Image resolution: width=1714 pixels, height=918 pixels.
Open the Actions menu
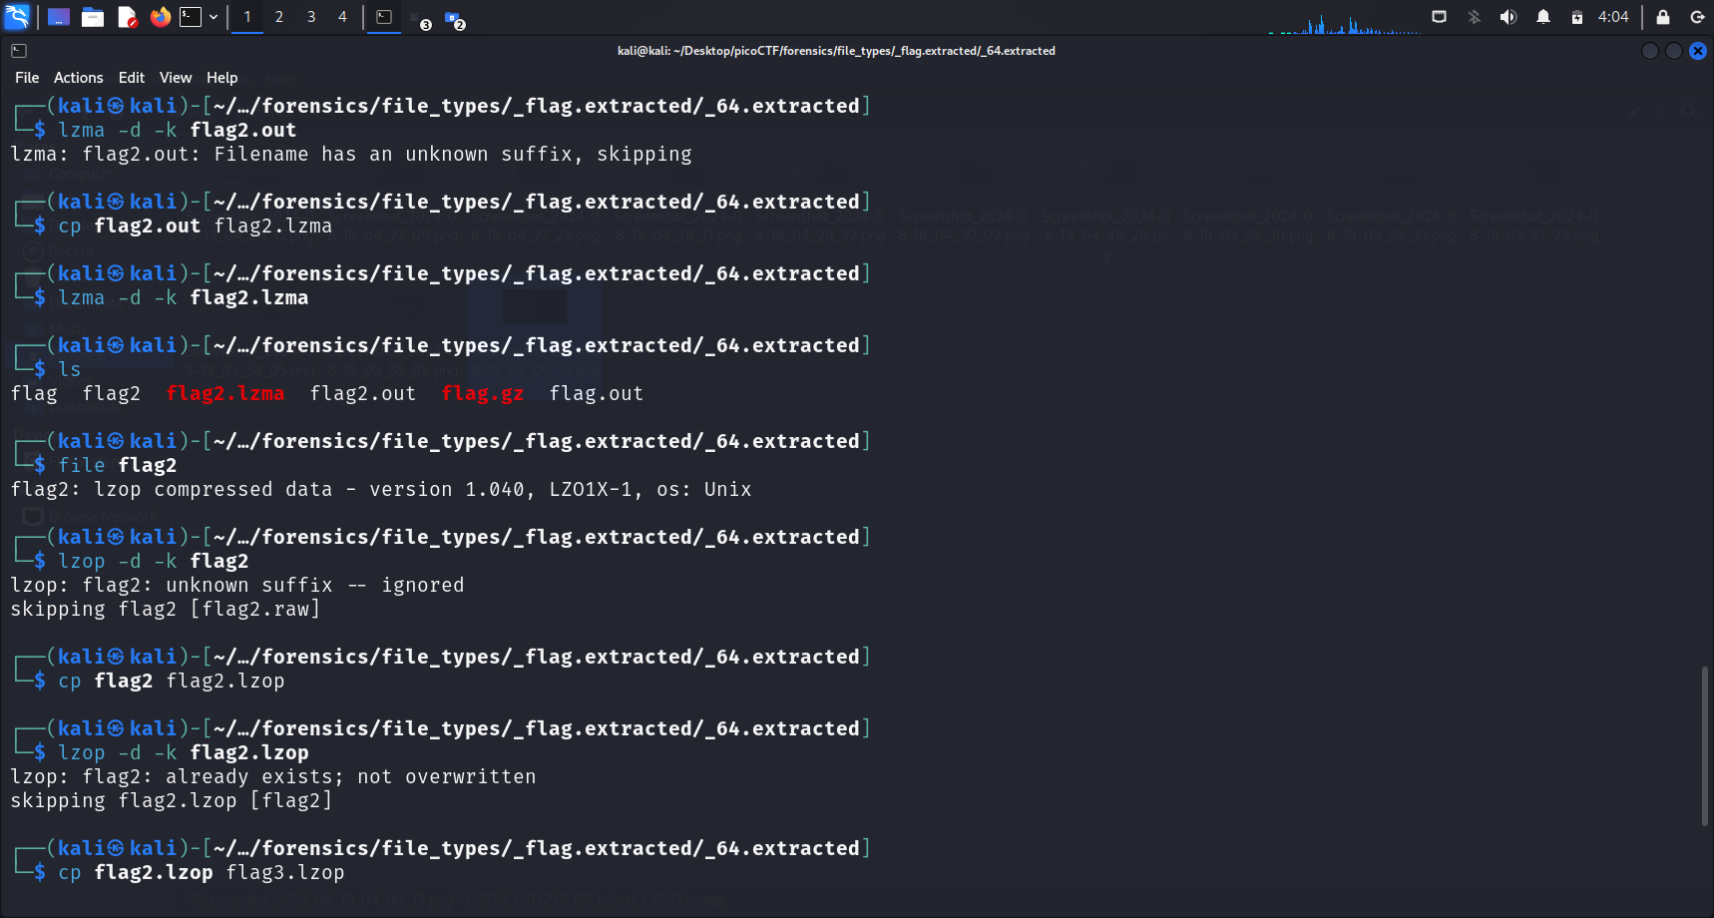(x=78, y=78)
